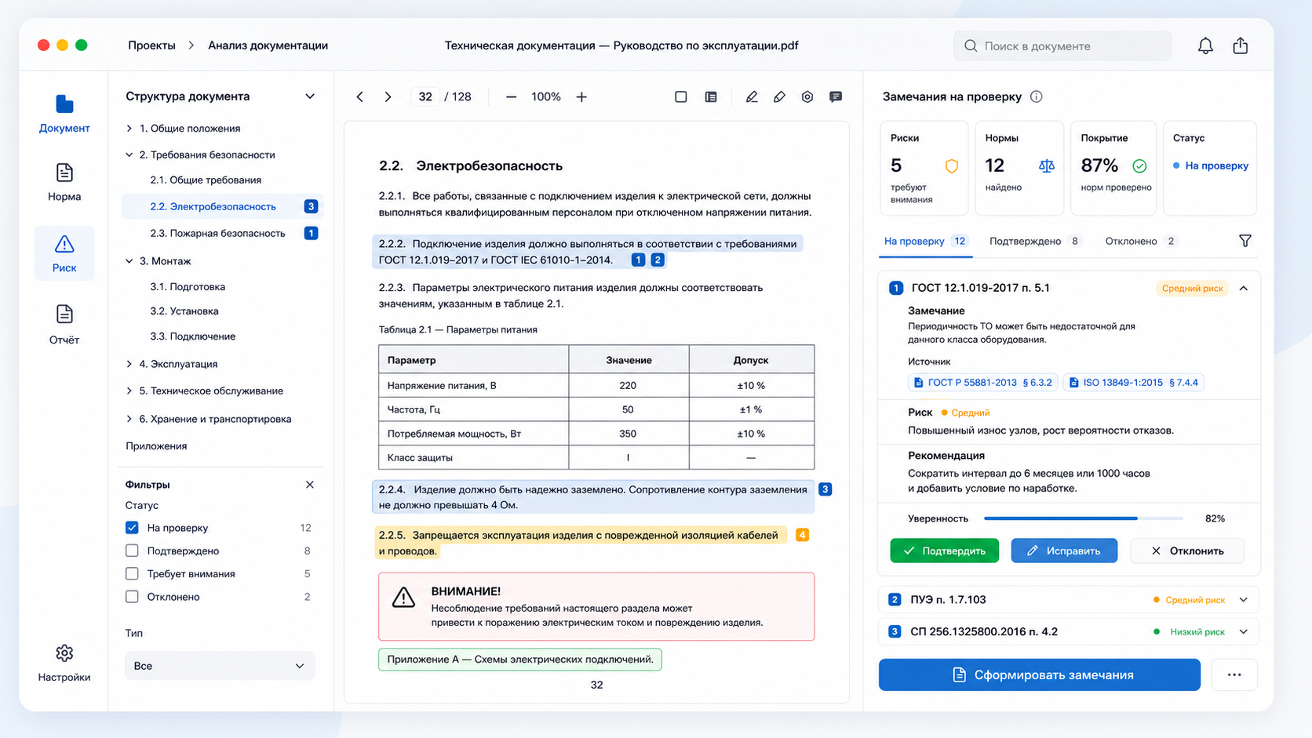Select the highlighter pen tool
The width and height of the screenshot is (1312, 738).
tap(779, 97)
